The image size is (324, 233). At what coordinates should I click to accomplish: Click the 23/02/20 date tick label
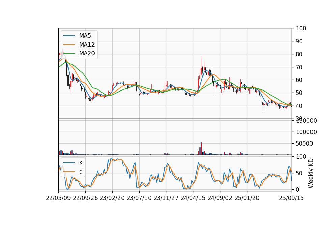112,198
